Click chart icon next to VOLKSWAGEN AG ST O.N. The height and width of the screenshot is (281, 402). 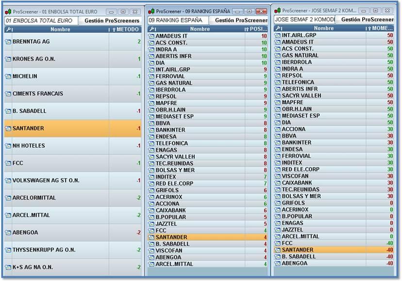8,180
